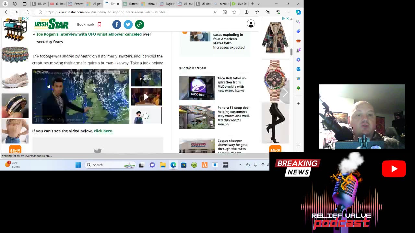Switch to the 'rumble' tab
This screenshot has width=415, height=233.
click(221, 4)
